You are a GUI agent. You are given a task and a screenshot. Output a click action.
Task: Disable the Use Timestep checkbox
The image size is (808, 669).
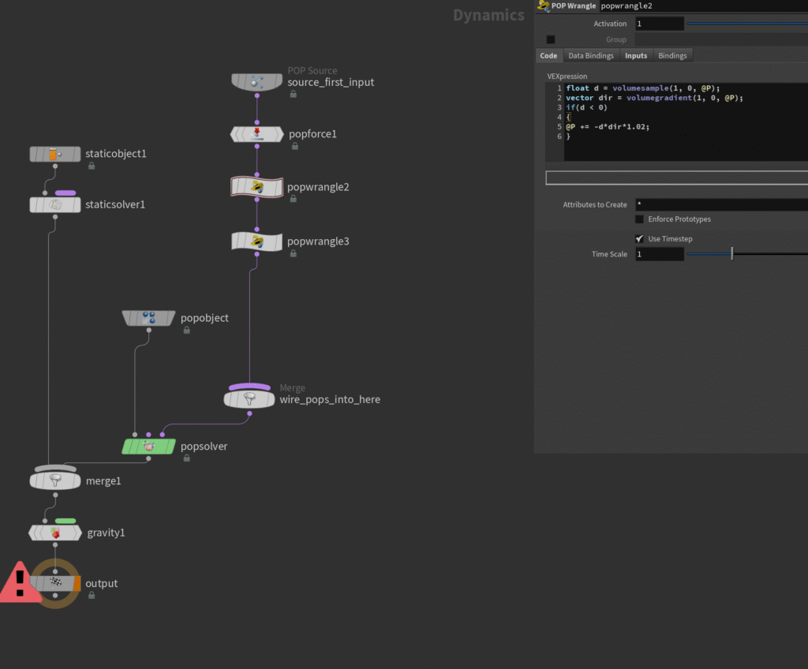[x=639, y=238]
